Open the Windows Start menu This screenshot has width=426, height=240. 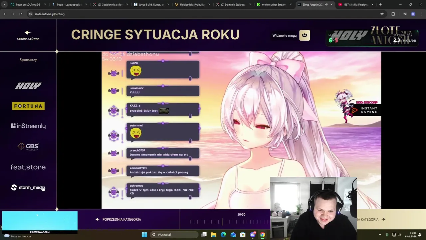(144, 235)
